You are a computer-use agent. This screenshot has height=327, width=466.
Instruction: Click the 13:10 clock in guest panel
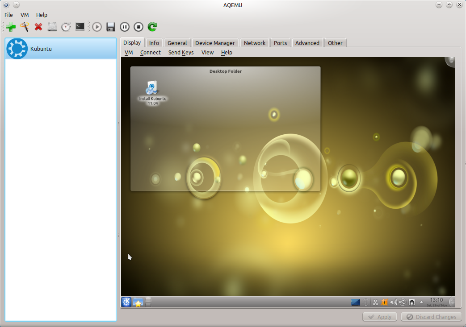pyautogui.click(x=437, y=302)
